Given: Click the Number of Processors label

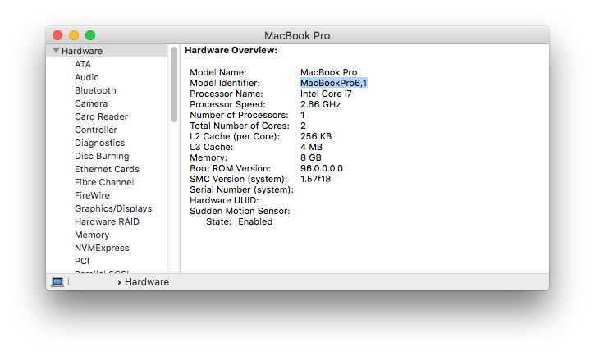Looking at the screenshot, I should (x=239, y=115).
